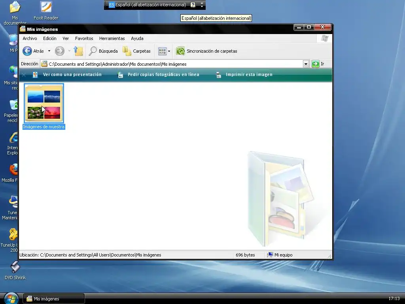
Task: Open the Archivo menu
Action: point(30,38)
